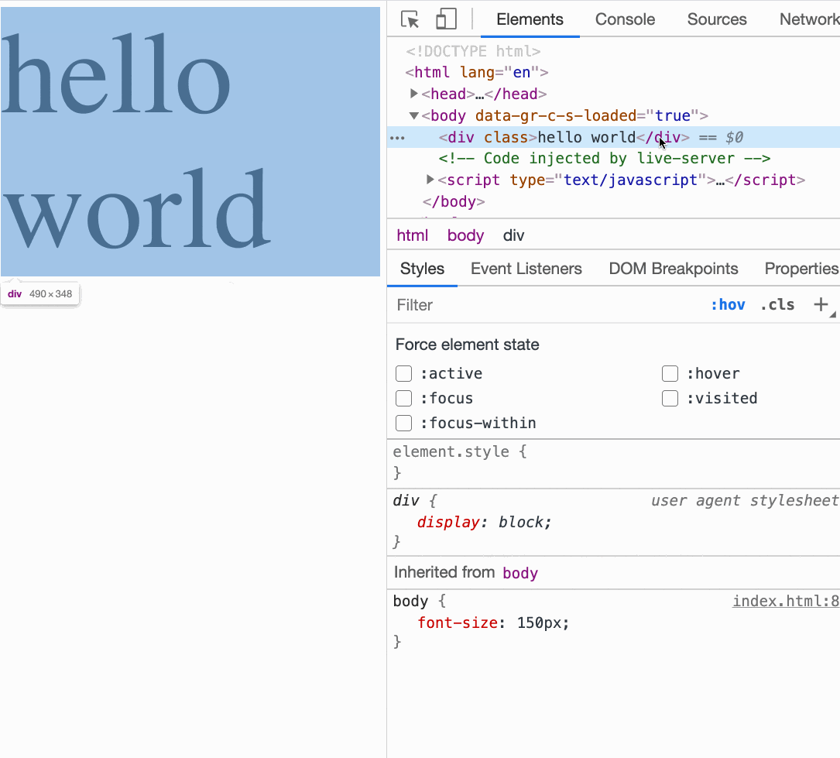Open the Sources tab
Screen dimensions: 840x758
click(x=716, y=19)
